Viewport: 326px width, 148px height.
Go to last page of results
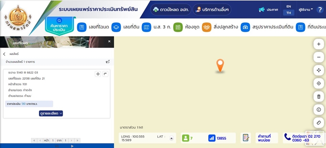coord(77,141)
